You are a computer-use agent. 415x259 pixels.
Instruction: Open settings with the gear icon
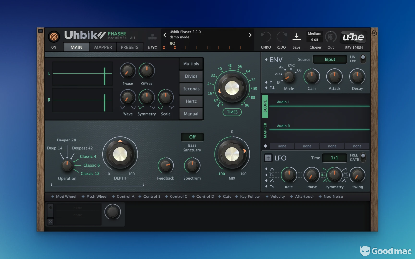pyautogui.click(x=374, y=33)
